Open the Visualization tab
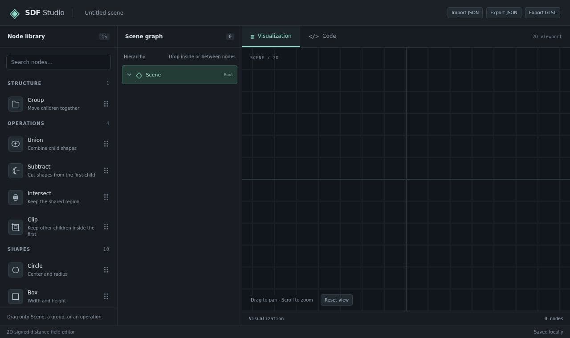 (x=271, y=36)
